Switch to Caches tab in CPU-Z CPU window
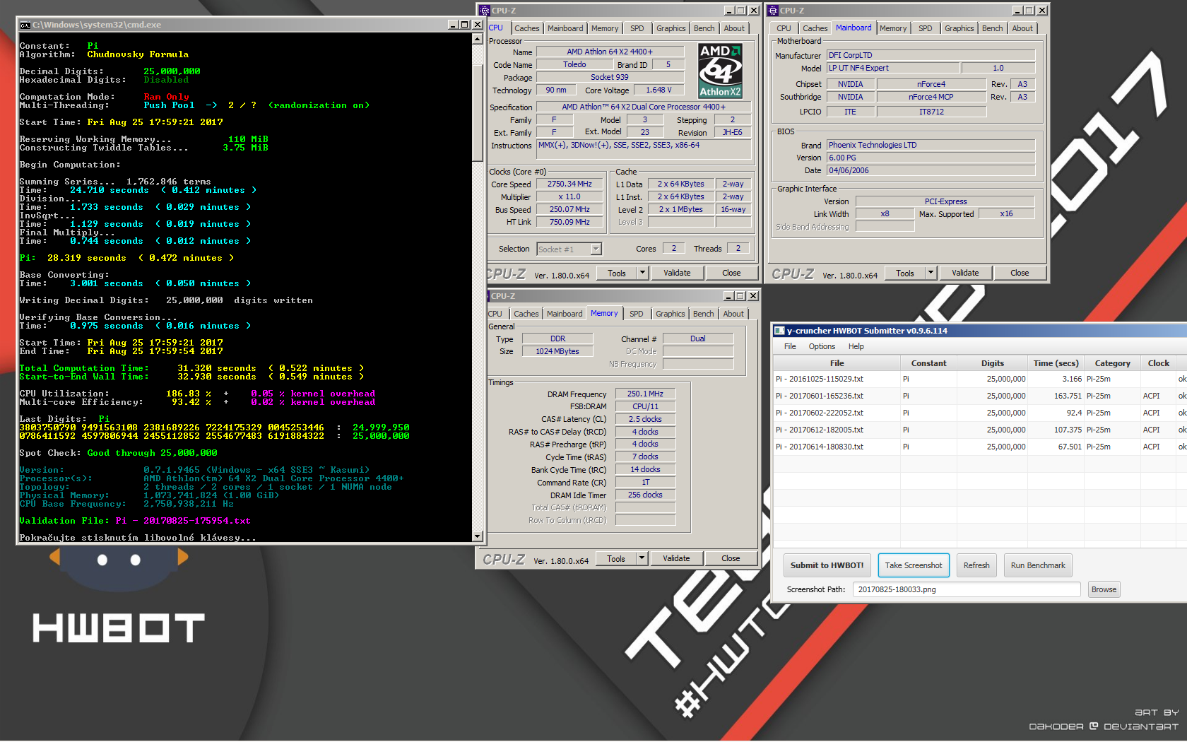The width and height of the screenshot is (1187, 742). (x=526, y=28)
